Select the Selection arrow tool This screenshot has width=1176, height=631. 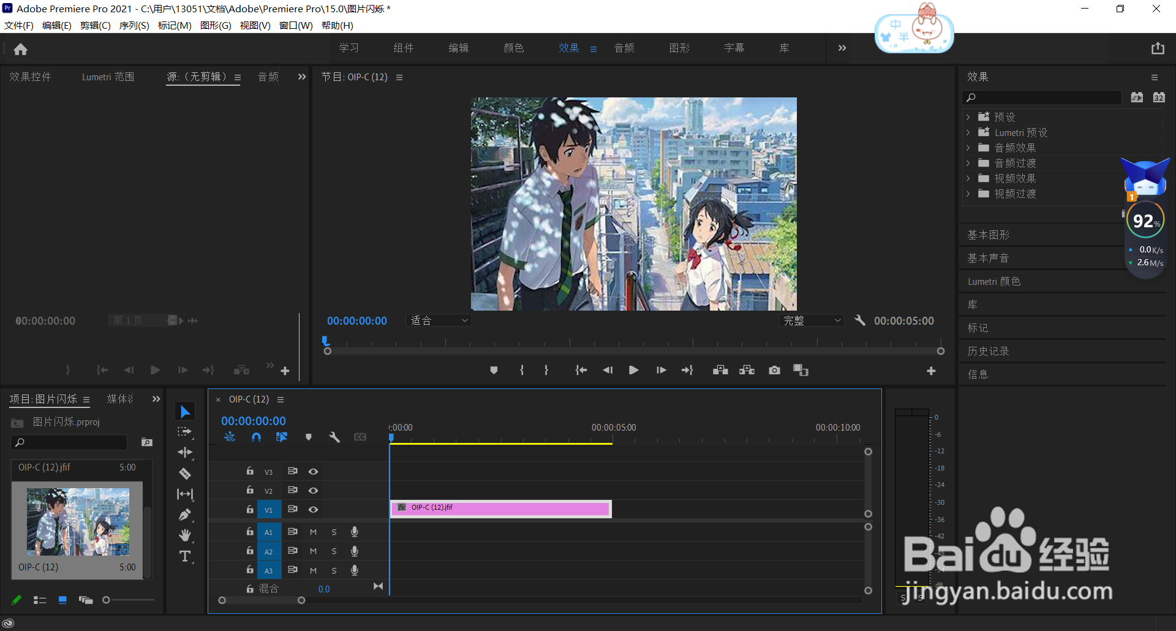[185, 412]
